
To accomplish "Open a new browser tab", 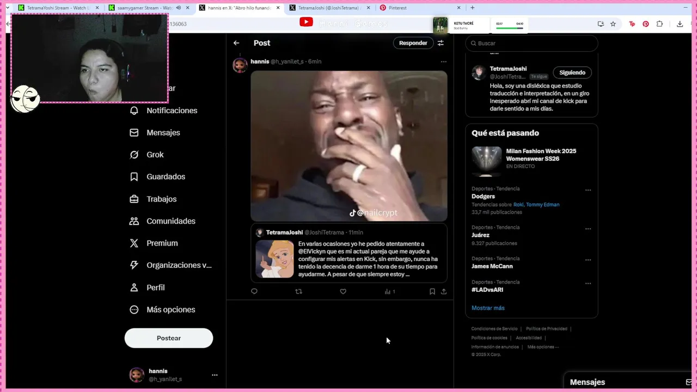I will [472, 8].
